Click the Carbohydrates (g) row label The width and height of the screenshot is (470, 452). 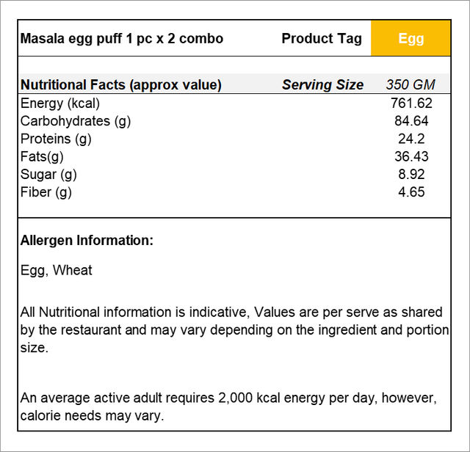[x=76, y=121]
